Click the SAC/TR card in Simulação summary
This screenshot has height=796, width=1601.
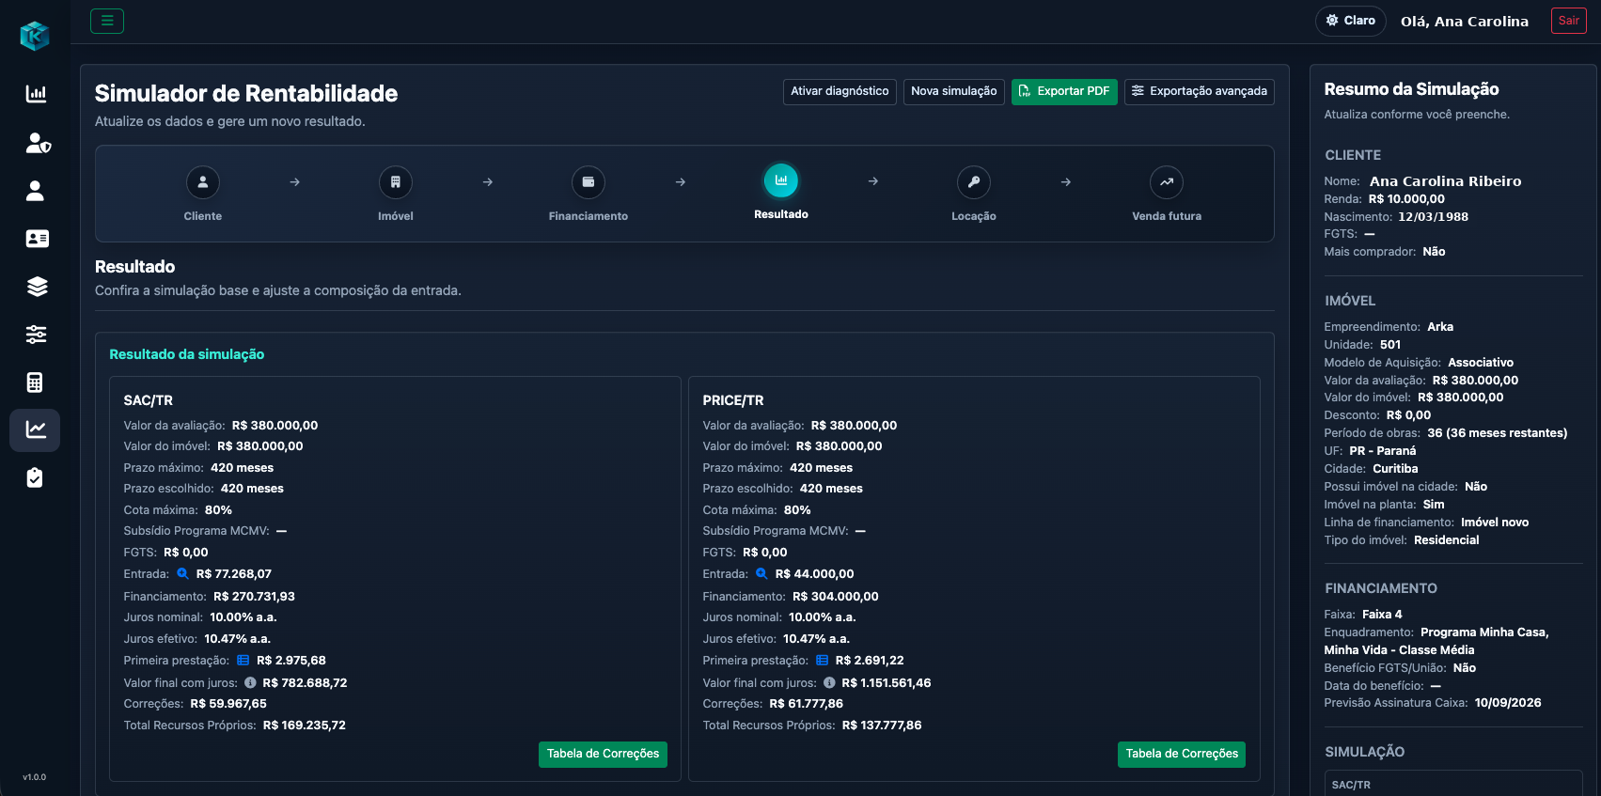coord(1453,783)
